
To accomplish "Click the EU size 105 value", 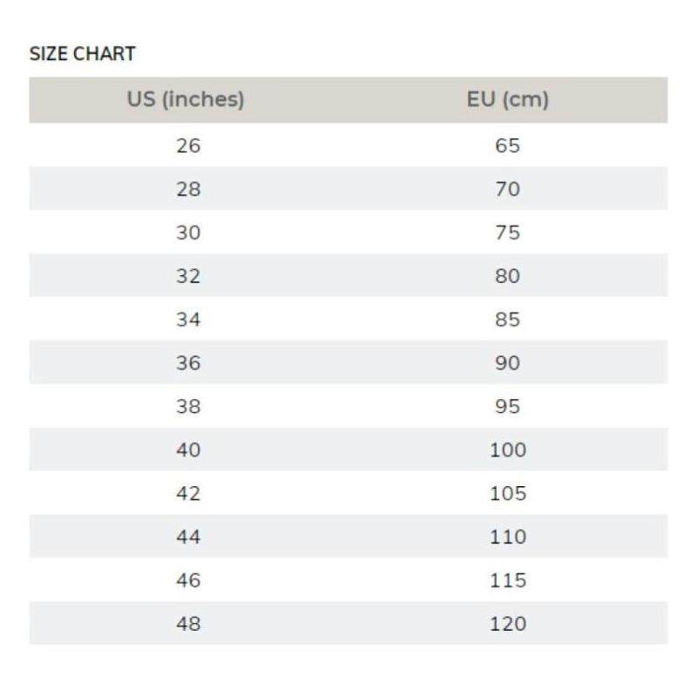I will (508, 494).
